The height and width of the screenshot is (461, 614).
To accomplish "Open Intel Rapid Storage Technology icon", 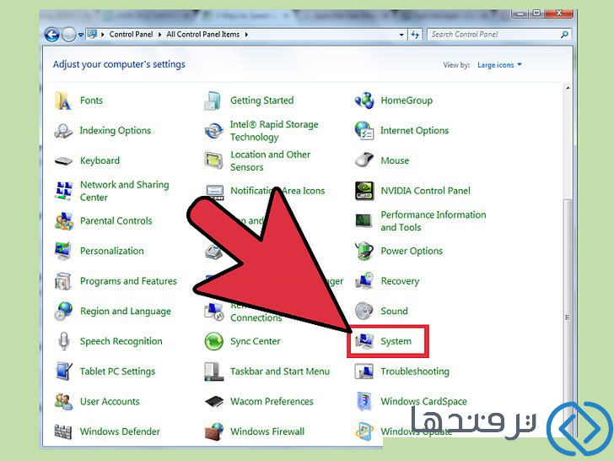I will pos(214,131).
